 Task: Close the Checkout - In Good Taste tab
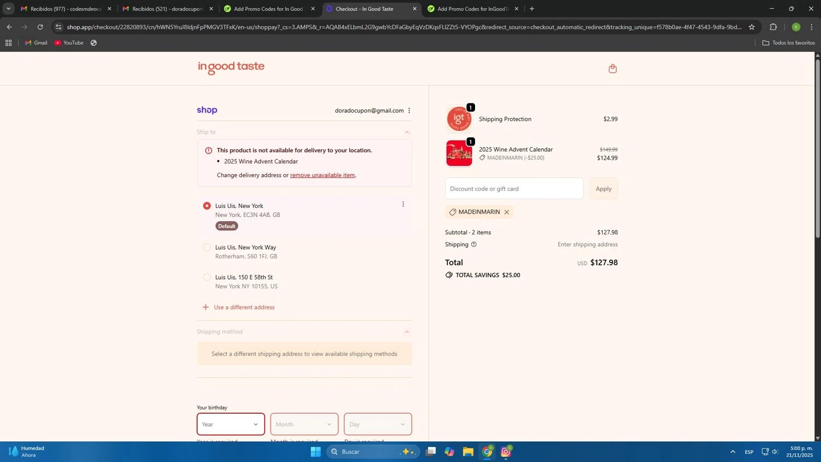tap(414, 9)
